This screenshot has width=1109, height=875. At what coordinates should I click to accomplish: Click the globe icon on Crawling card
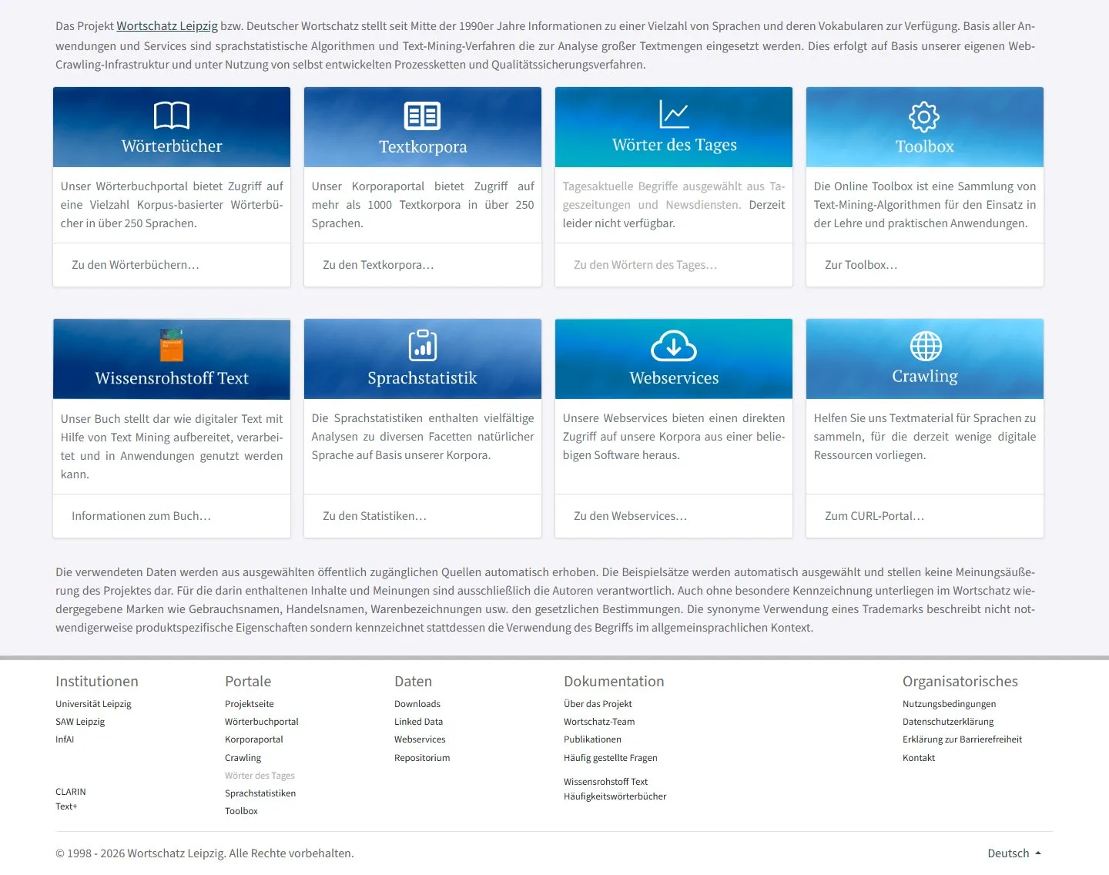click(x=926, y=347)
